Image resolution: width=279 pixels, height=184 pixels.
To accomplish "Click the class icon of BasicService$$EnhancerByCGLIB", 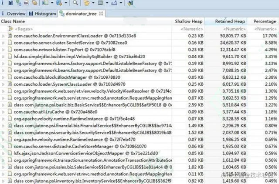I will pyautogui.click(x=10, y=104).
